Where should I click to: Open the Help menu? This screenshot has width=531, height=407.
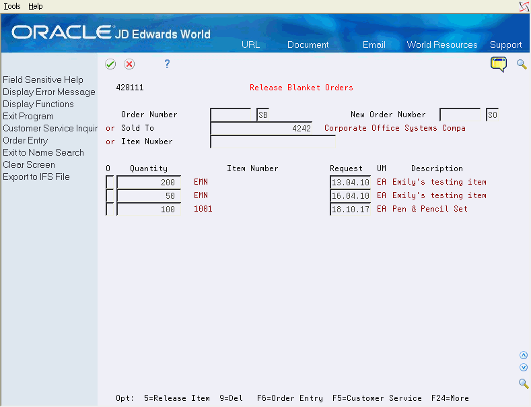(35, 6)
